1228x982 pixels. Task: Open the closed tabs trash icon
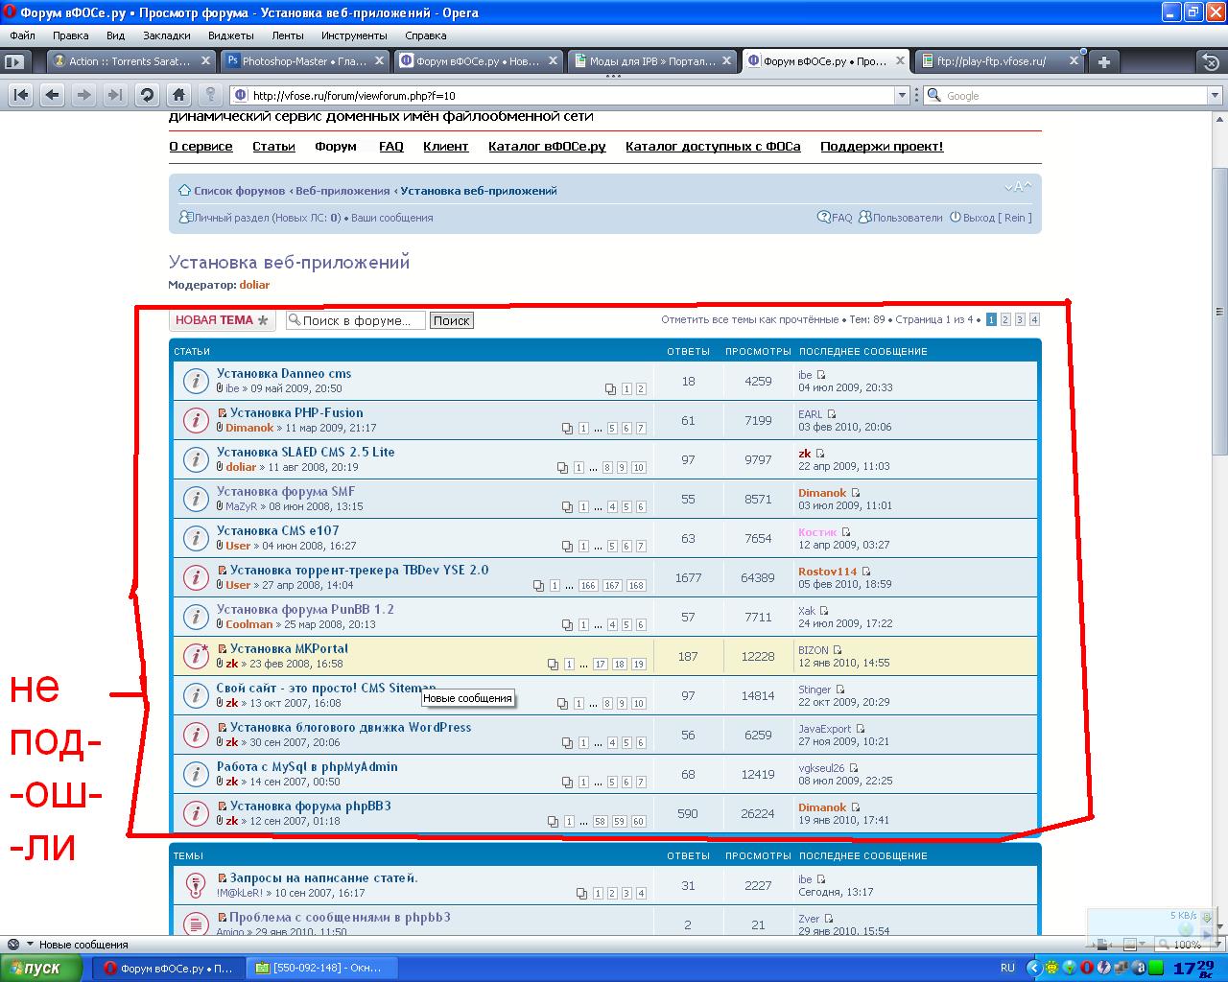(1211, 61)
